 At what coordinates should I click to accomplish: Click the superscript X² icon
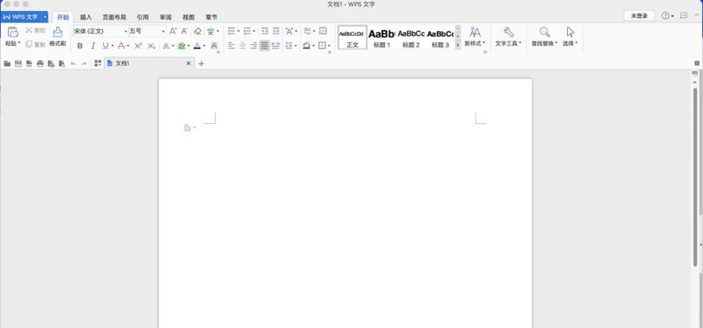click(138, 46)
